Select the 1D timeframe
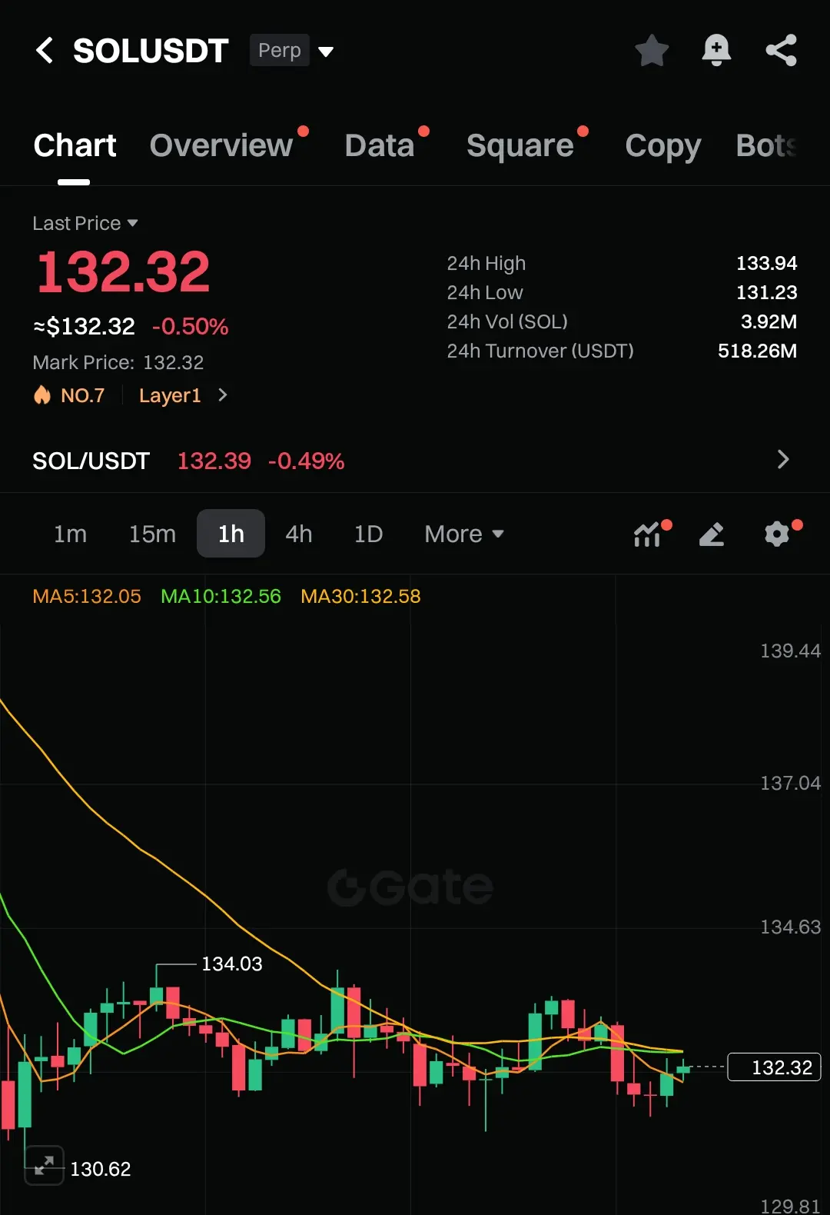Screen dimensions: 830x1215 click(369, 534)
